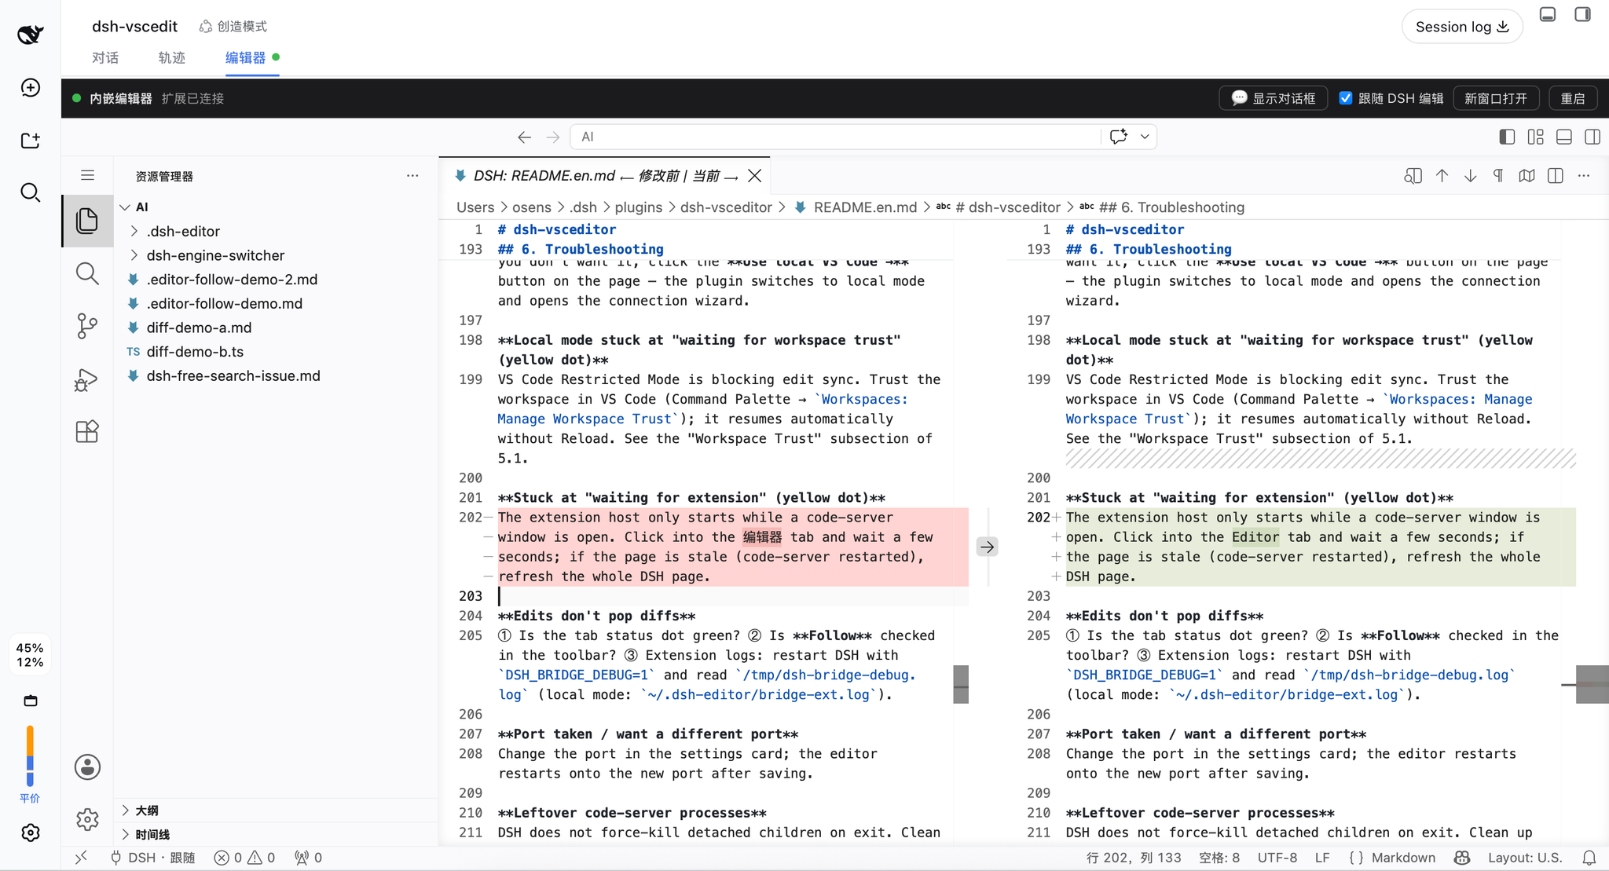Toggle app bottom panel icon at top right
This screenshot has width=1609, height=871.
(1548, 14)
